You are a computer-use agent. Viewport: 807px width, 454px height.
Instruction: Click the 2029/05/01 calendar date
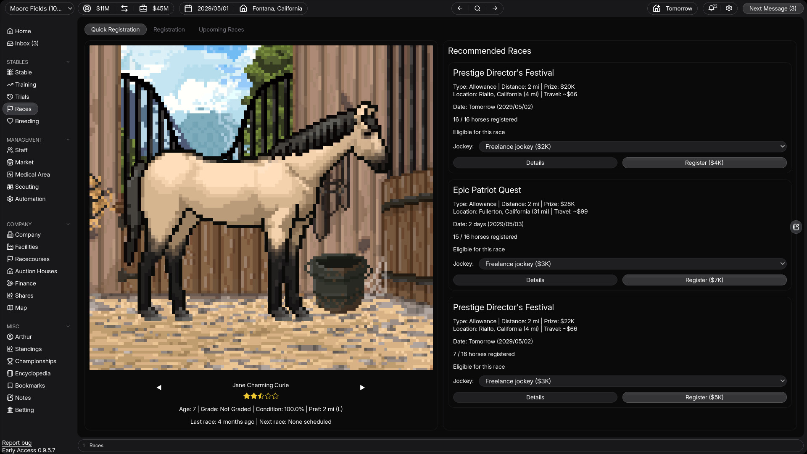(x=207, y=8)
